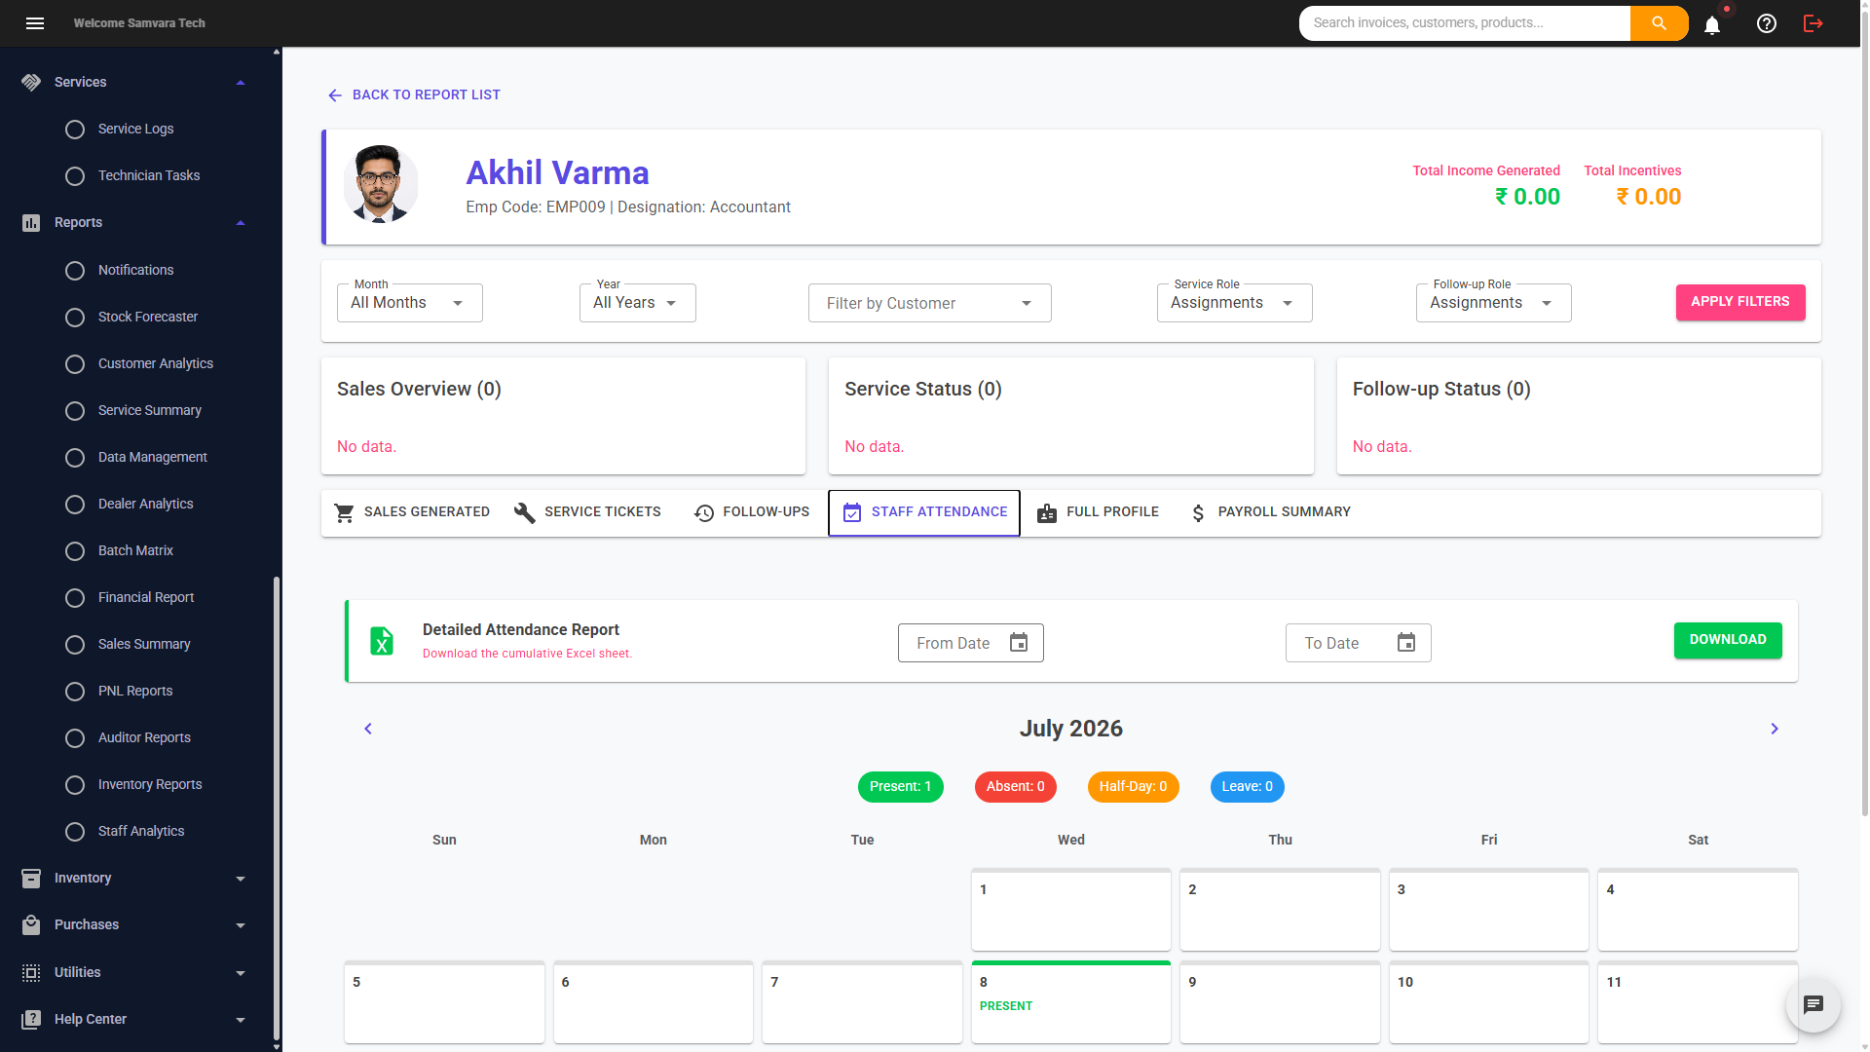Expand the Inventory sidebar section

point(241,879)
